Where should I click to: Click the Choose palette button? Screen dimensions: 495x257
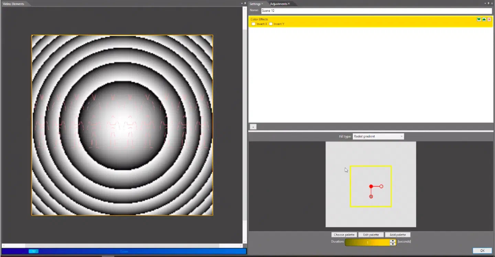click(344, 235)
